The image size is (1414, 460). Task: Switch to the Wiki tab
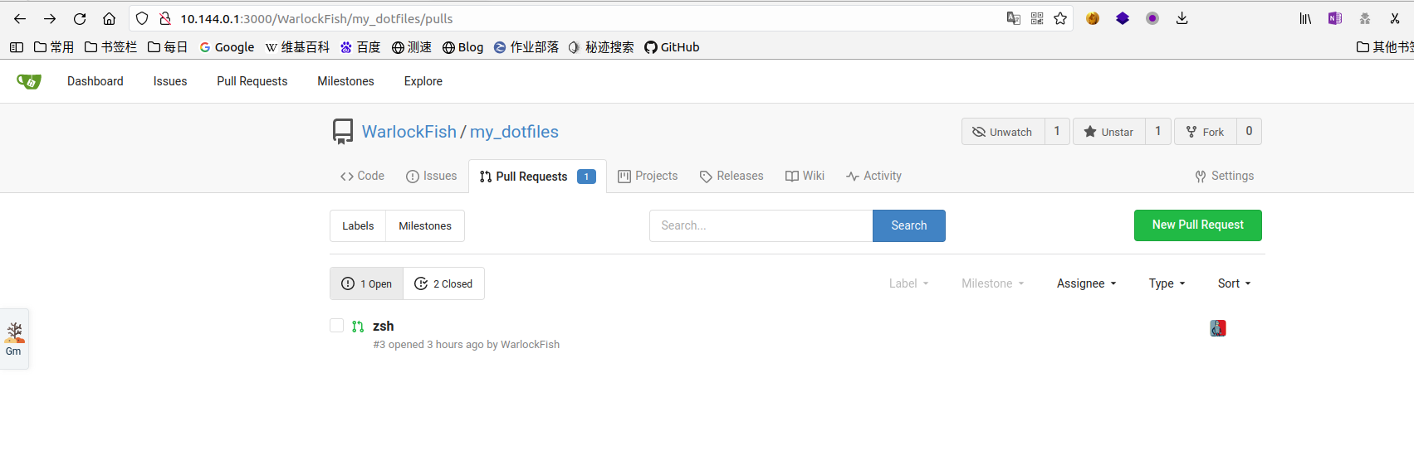tap(805, 176)
